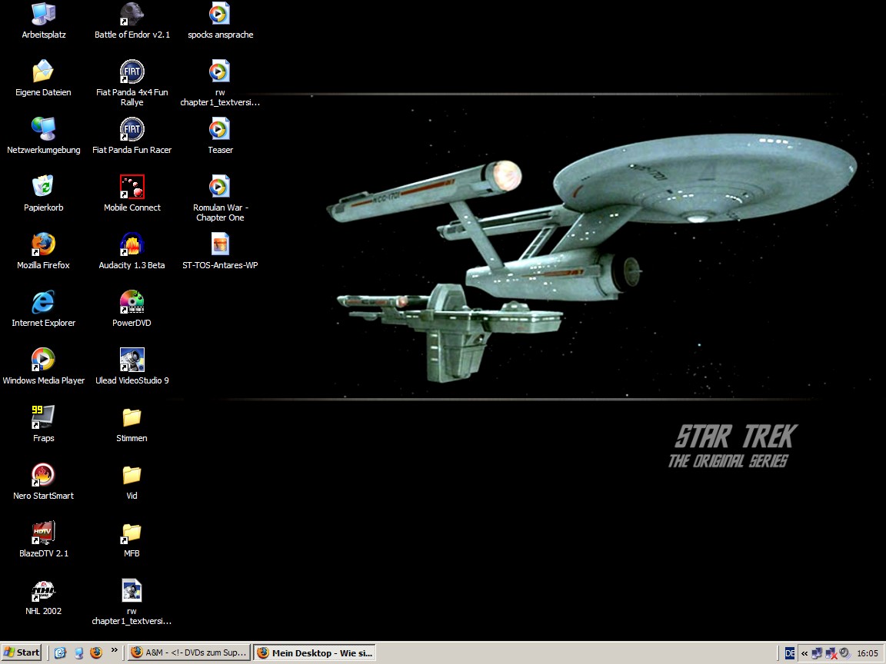Open the Mozilla Firefox desktop shortcut

(43, 245)
